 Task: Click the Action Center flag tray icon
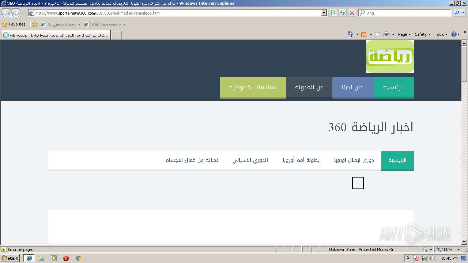[416, 258]
